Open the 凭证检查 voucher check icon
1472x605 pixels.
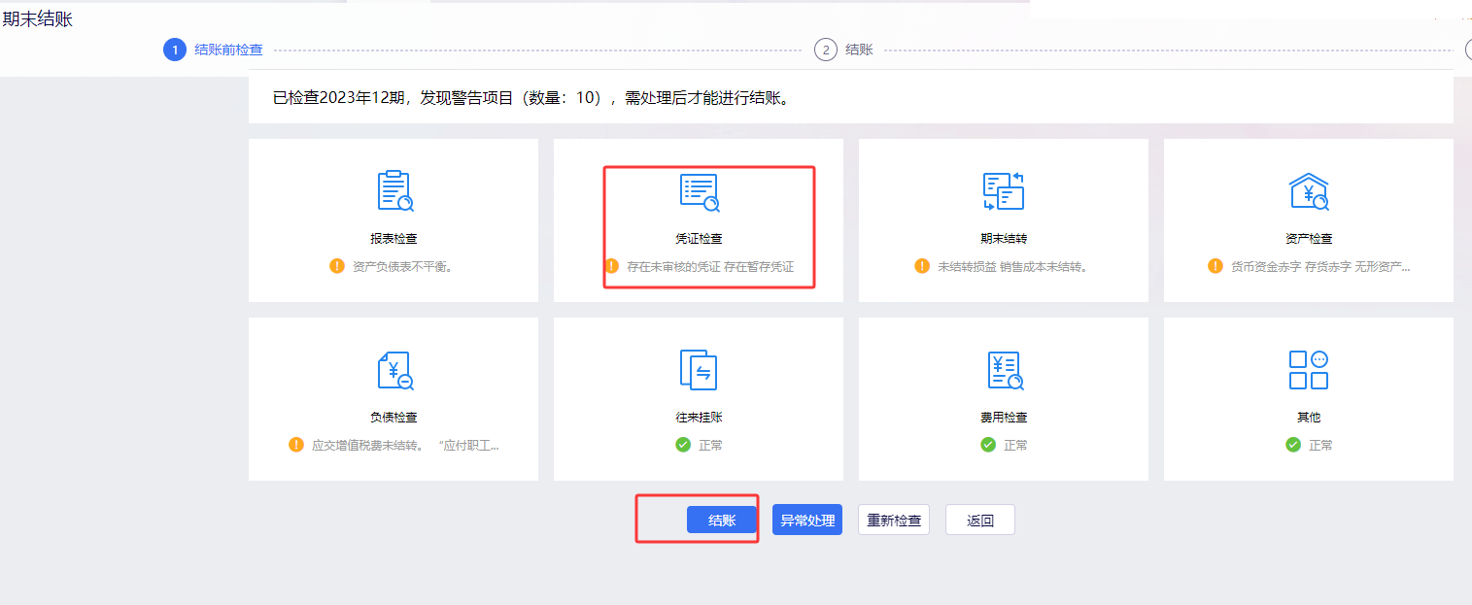[x=700, y=192]
